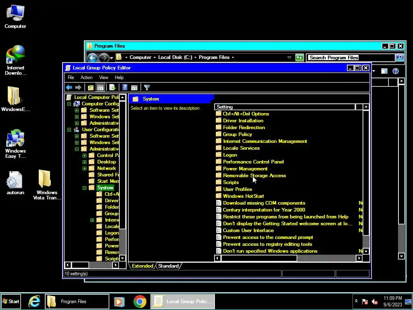Switch to the Standard tab
This screenshot has width=413, height=310.
click(168, 266)
